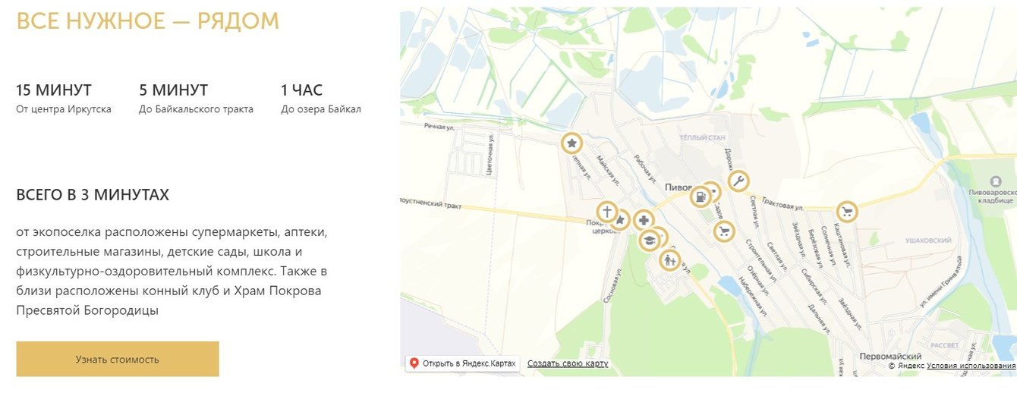Click the Рассвет label on the map
Viewport: 1017px width, 393px height.
pos(945,344)
